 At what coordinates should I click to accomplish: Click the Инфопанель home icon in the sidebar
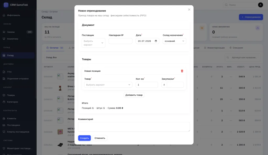[4, 15]
